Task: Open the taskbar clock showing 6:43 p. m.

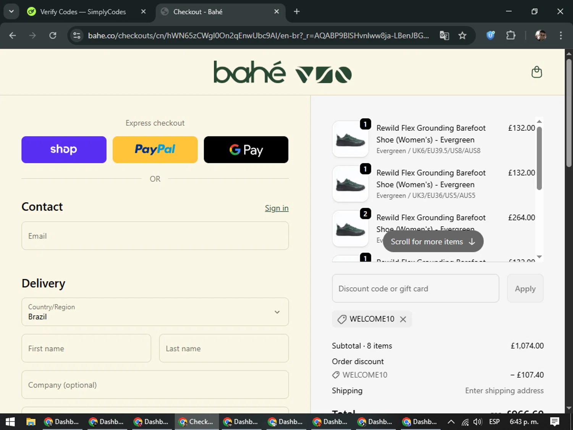Action: [524, 422]
